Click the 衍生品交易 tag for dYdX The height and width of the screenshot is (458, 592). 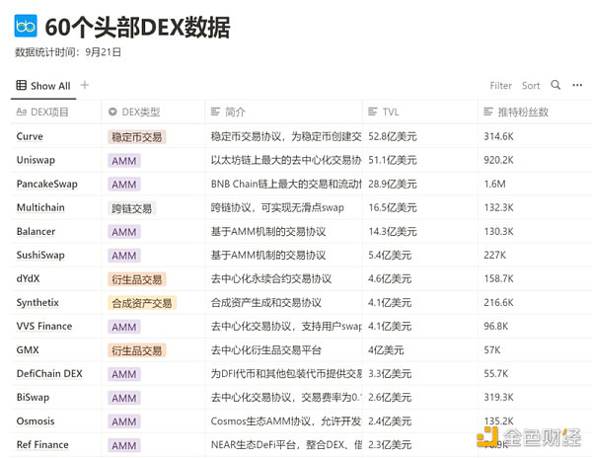pos(137,279)
